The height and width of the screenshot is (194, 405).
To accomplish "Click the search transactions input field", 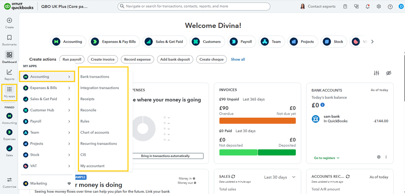I will point(194,6).
